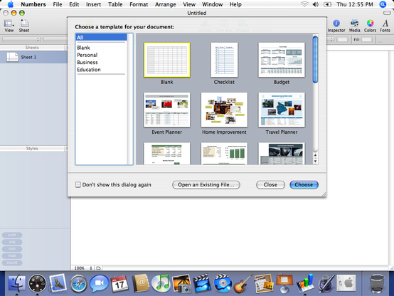Launch Keynote from the Dock
Screen dimensions: 394x296
pyautogui.click(x=284, y=283)
